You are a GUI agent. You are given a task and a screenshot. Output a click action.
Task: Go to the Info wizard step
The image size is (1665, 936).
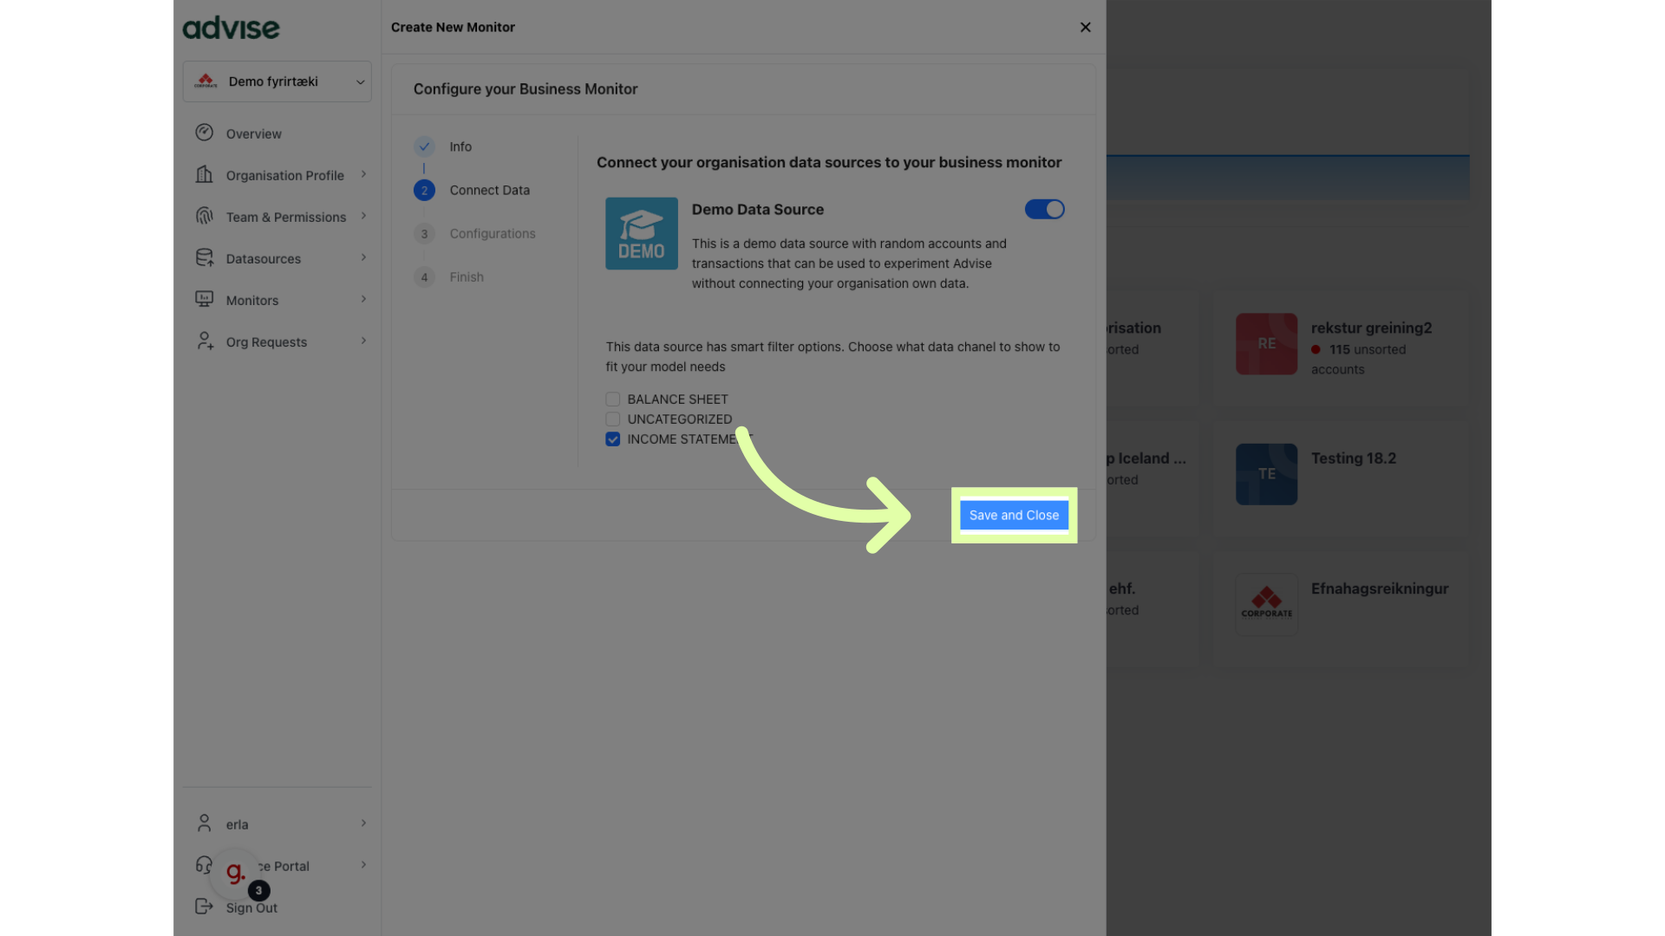point(460,146)
